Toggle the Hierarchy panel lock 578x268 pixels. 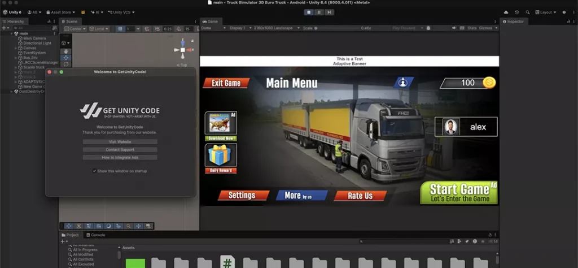click(x=49, y=21)
